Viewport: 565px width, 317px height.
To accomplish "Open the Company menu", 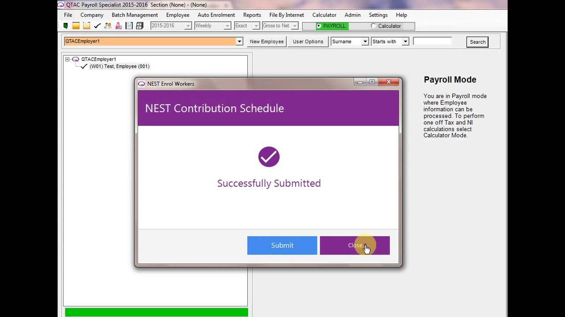I will 92,15.
